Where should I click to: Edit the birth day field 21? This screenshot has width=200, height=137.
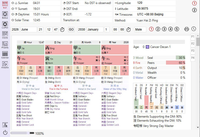[41, 30]
